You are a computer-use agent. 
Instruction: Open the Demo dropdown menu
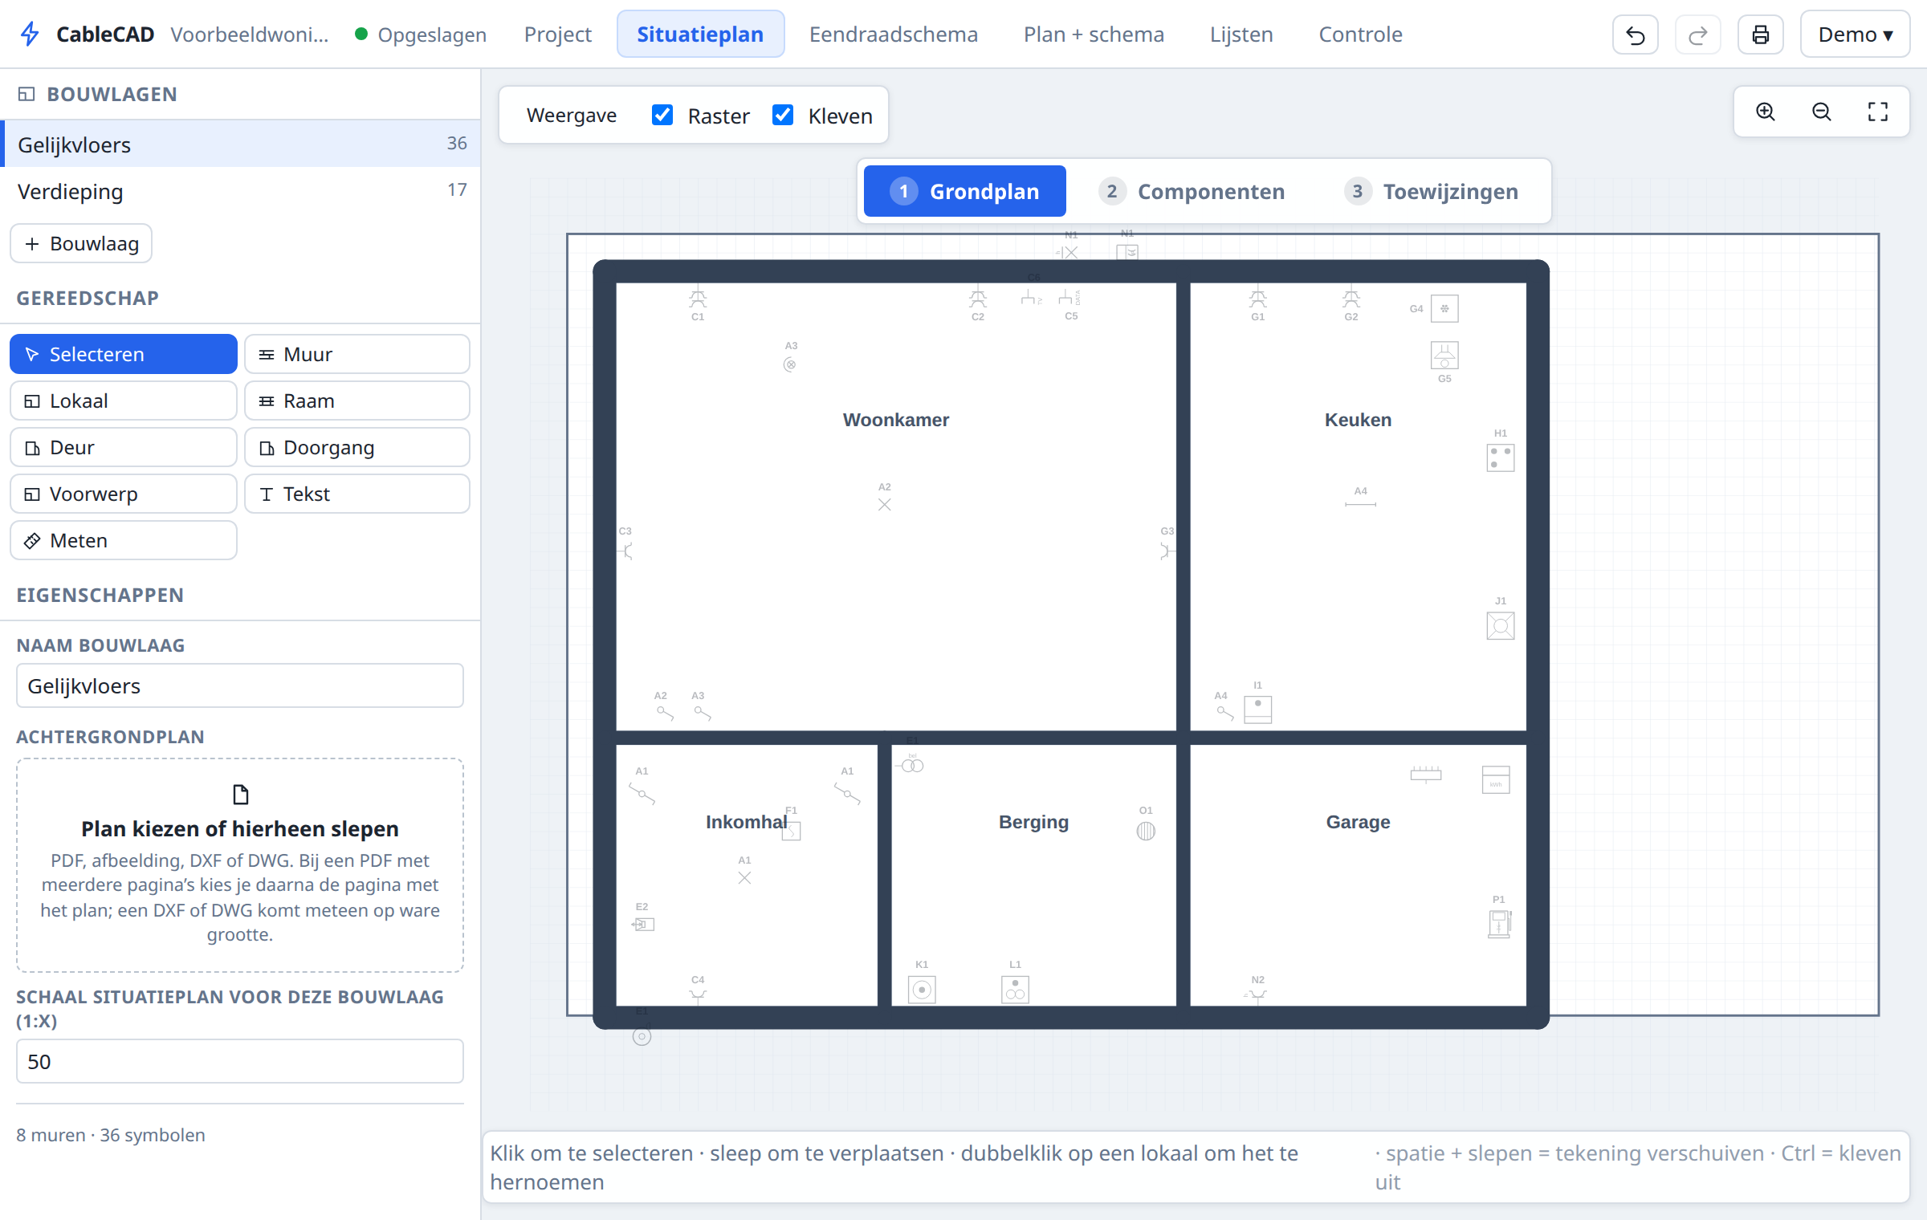pyautogui.click(x=1855, y=35)
